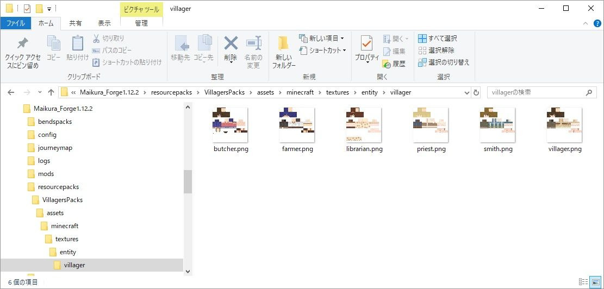Open the Help question mark icon
The height and width of the screenshot is (289, 604).
[x=597, y=23]
